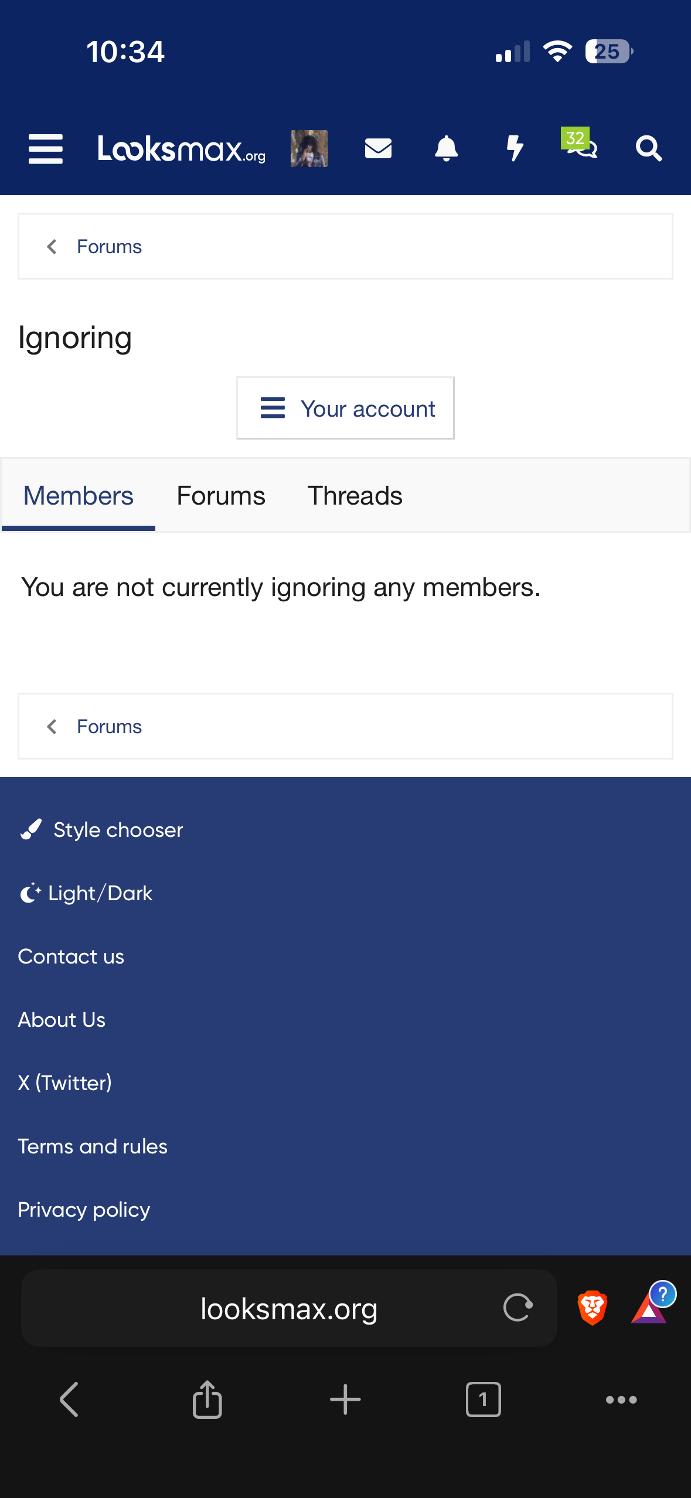This screenshot has height=1498, width=691.
Task: Open the private messages envelope icon
Action: click(378, 148)
